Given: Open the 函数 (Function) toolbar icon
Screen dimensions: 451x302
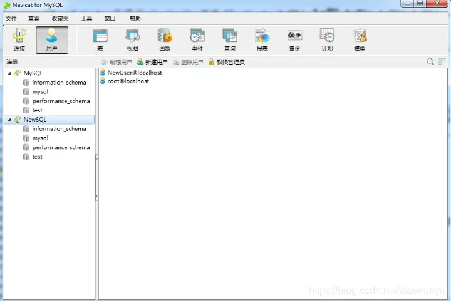Looking at the screenshot, I should click(165, 39).
